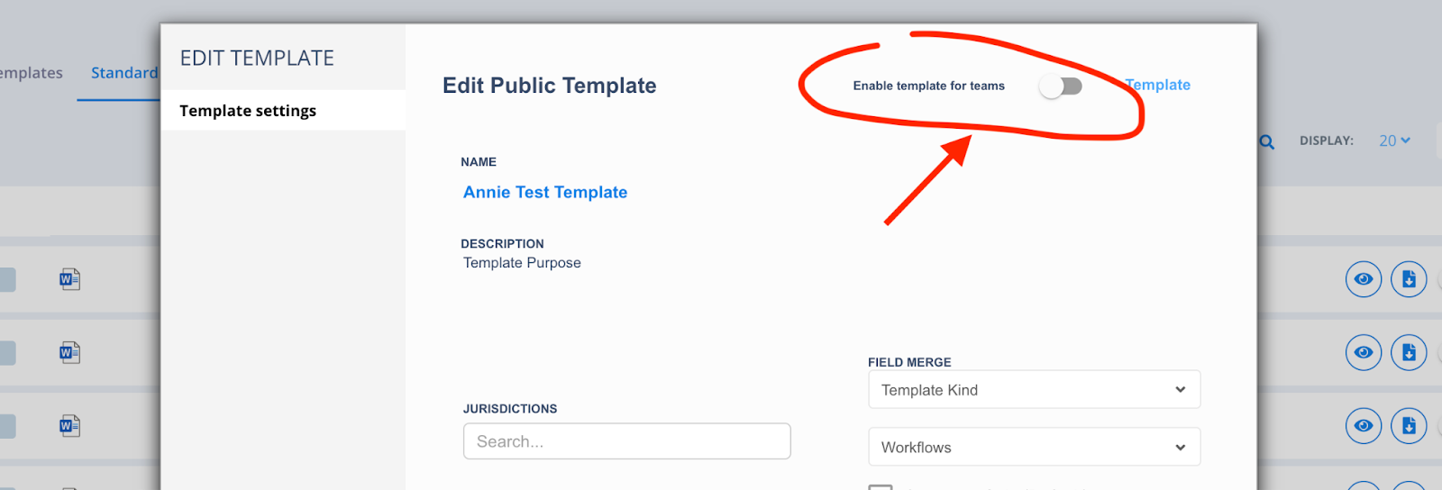Click second row Word document icon
1442x490 pixels.
coord(69,352)
